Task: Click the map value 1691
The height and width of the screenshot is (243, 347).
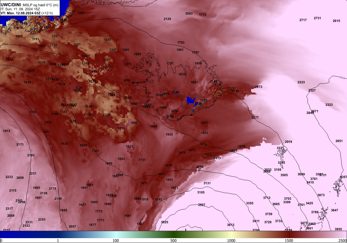Action: tap(126, 50)
